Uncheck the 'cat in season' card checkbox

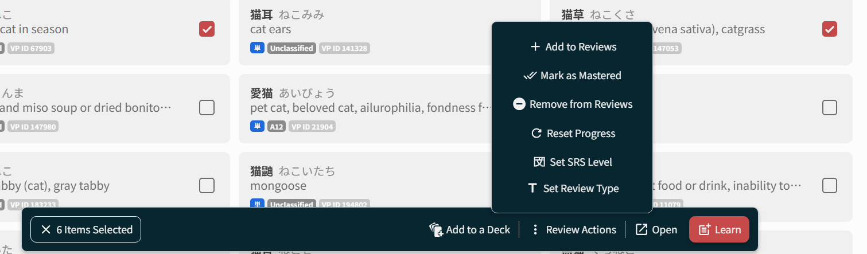[207, 29]
